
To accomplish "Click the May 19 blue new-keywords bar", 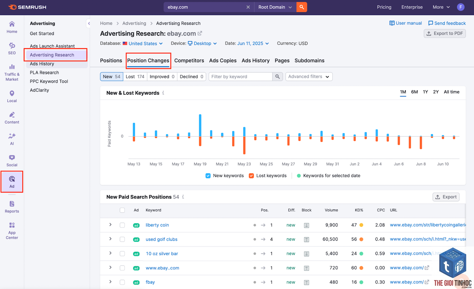I will [x=200, y=125].
